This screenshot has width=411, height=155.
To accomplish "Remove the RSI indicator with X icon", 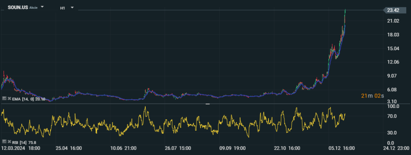I will 9,142.
